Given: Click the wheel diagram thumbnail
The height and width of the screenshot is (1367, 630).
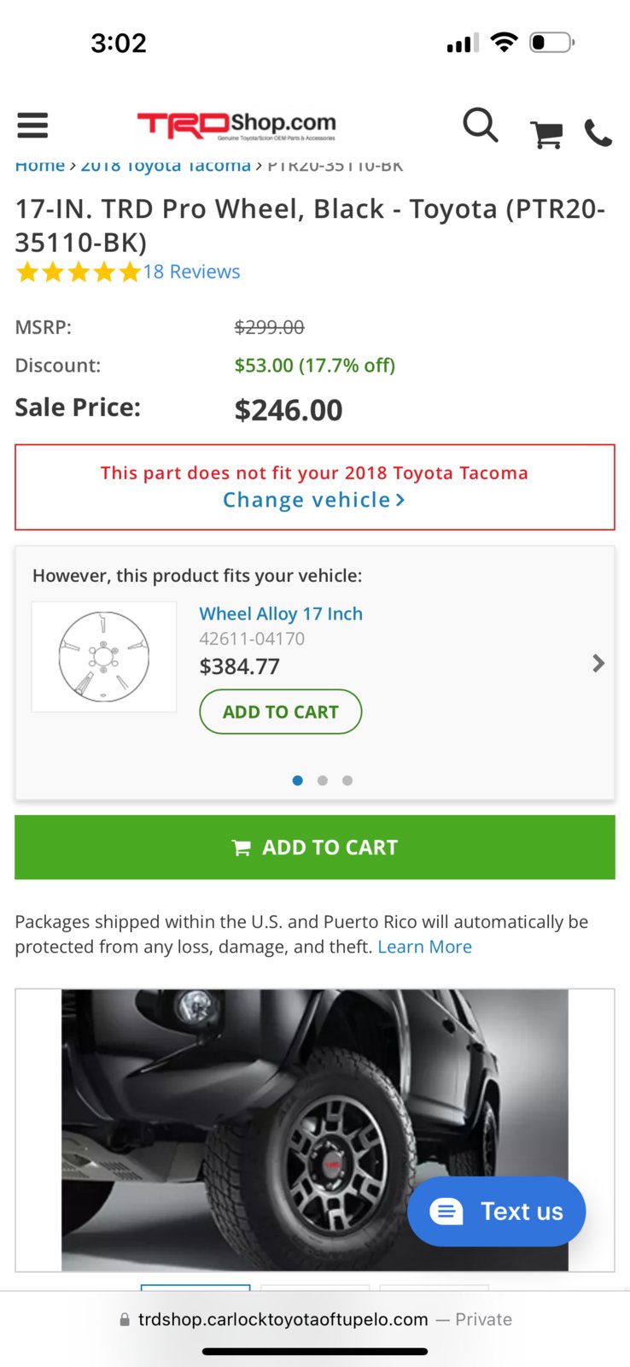Looking at the screenshot, I should point(104,657).
